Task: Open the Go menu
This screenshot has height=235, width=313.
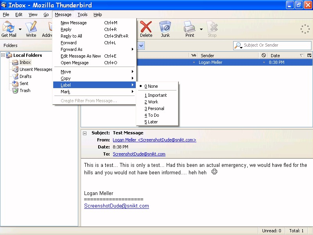Action: pyautogui.click(x=46, y=14)
